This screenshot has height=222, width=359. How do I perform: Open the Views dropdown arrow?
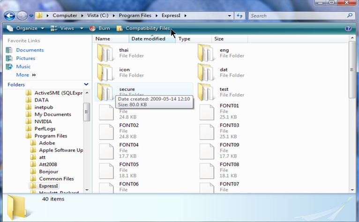coord(82,29)
